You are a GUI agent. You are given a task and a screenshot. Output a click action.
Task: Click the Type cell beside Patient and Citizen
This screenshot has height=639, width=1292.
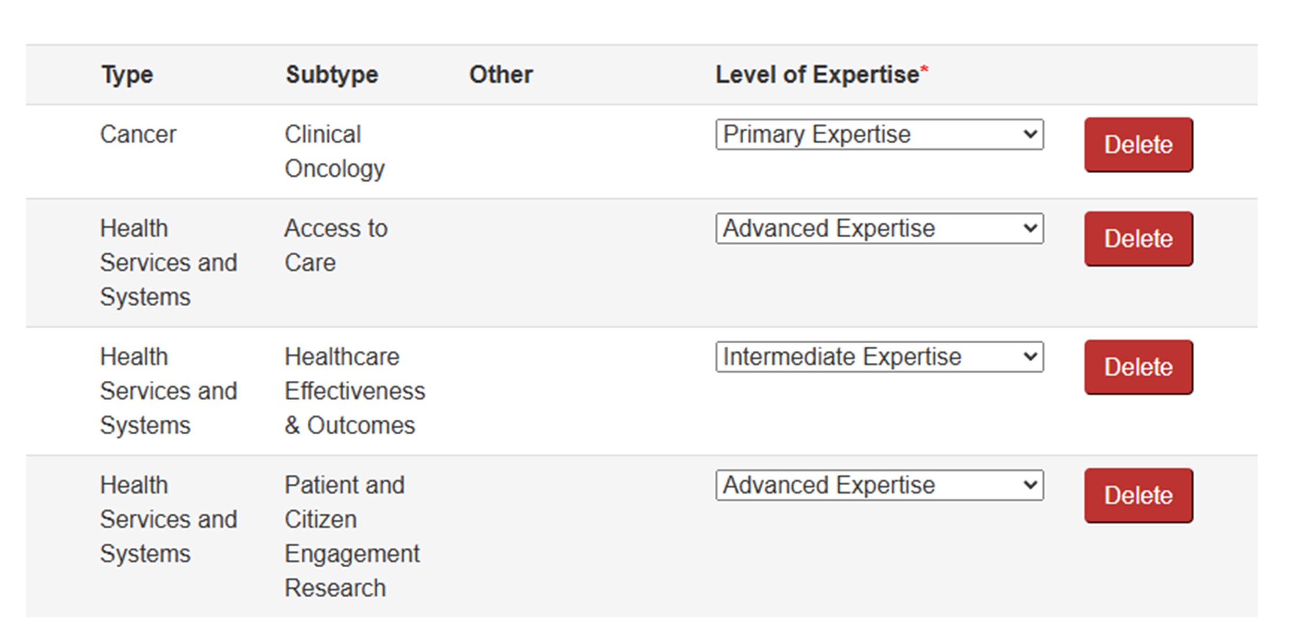(x=168, y=520)
